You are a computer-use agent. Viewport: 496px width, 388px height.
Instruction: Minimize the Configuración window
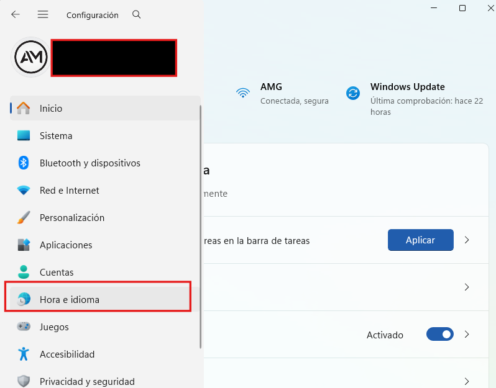pyautogui.click(x=434, y=8)
